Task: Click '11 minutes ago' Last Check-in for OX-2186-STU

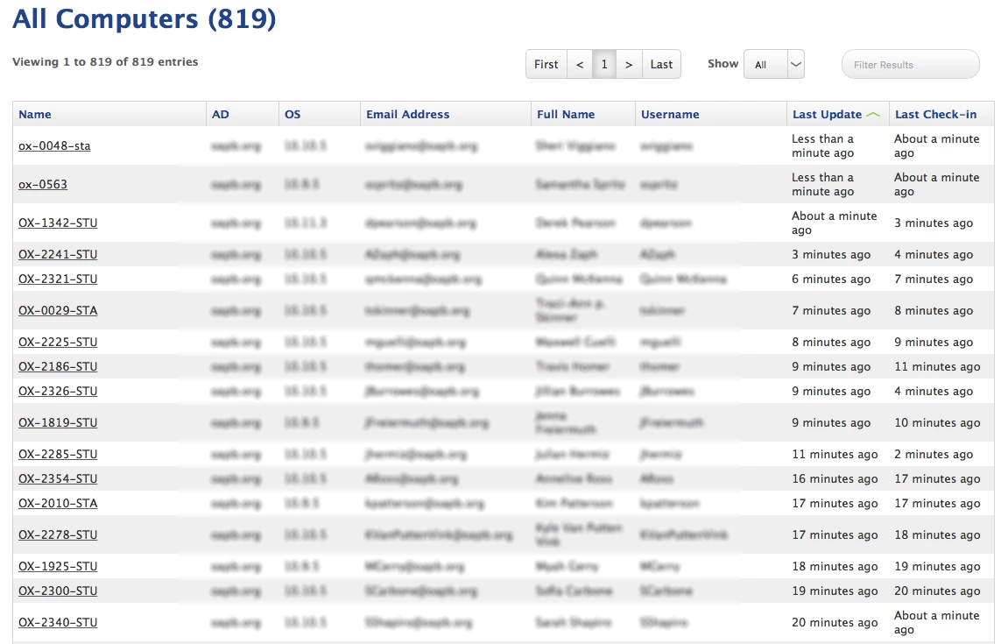Action: coord(937,367)
